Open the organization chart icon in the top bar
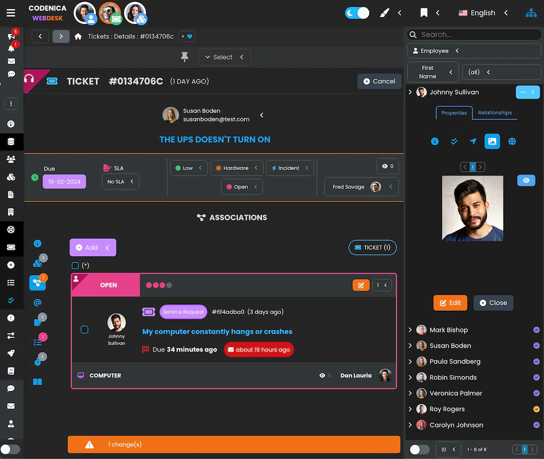Viewport: 544px width, 459px height. (x=531, y=12)
